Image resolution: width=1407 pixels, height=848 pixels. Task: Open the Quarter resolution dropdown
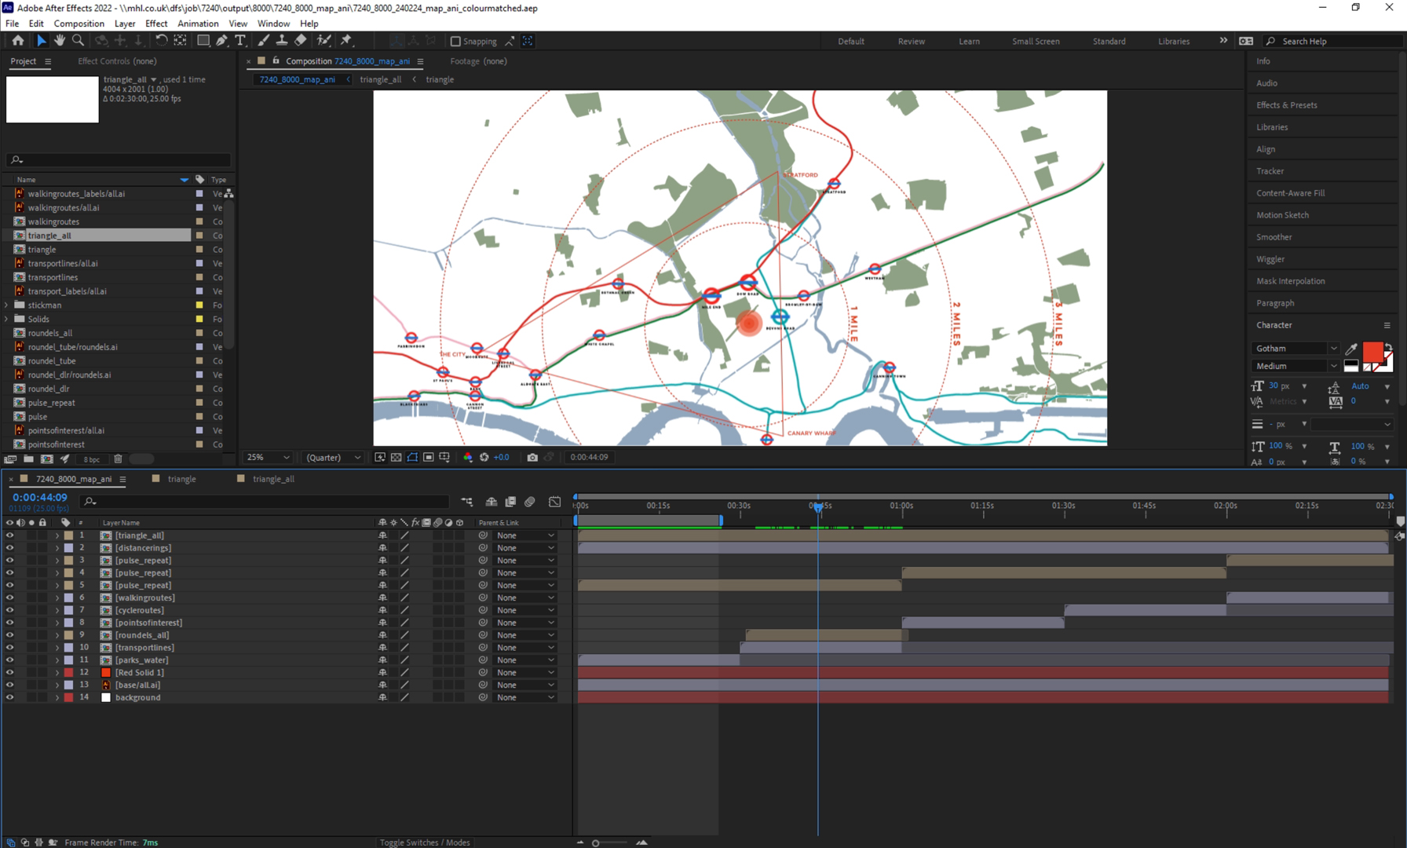click(x=334, y=457)
